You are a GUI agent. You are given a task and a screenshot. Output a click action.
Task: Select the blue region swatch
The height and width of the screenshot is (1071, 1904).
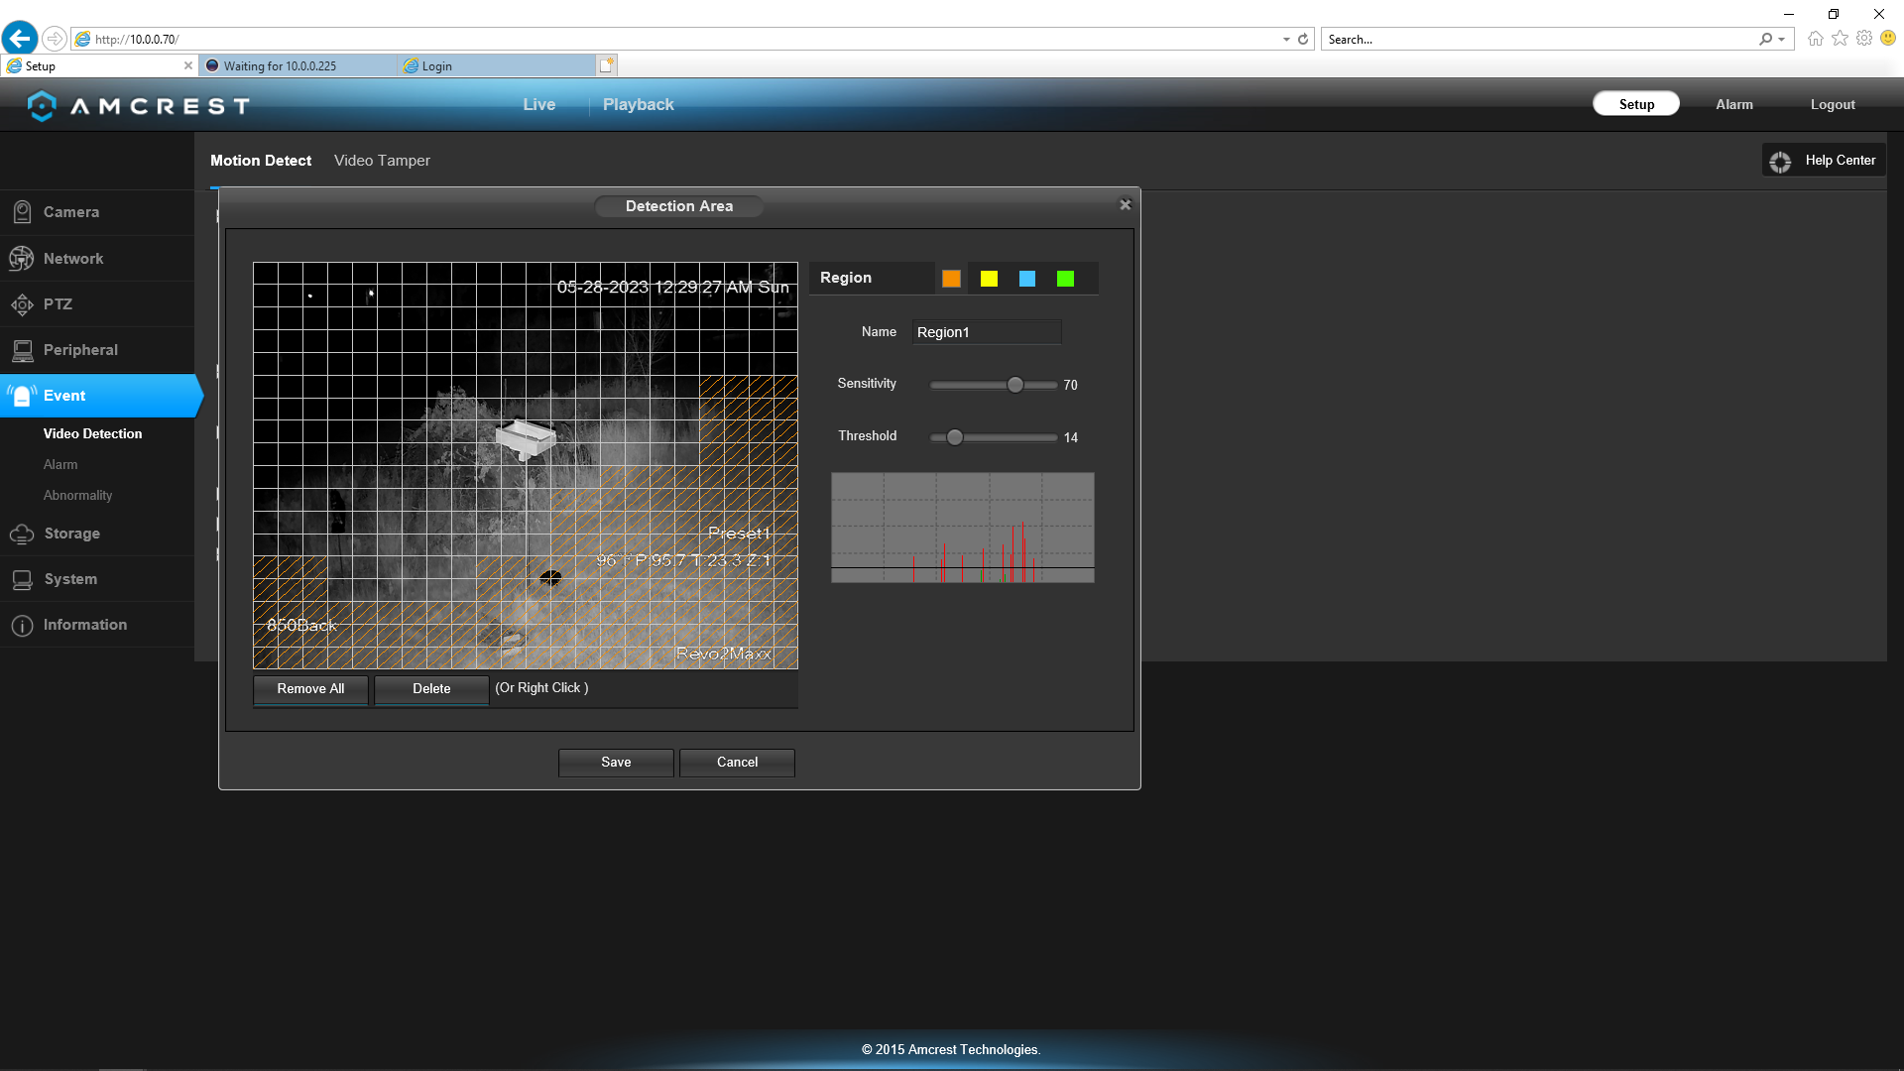(1027, 279)
